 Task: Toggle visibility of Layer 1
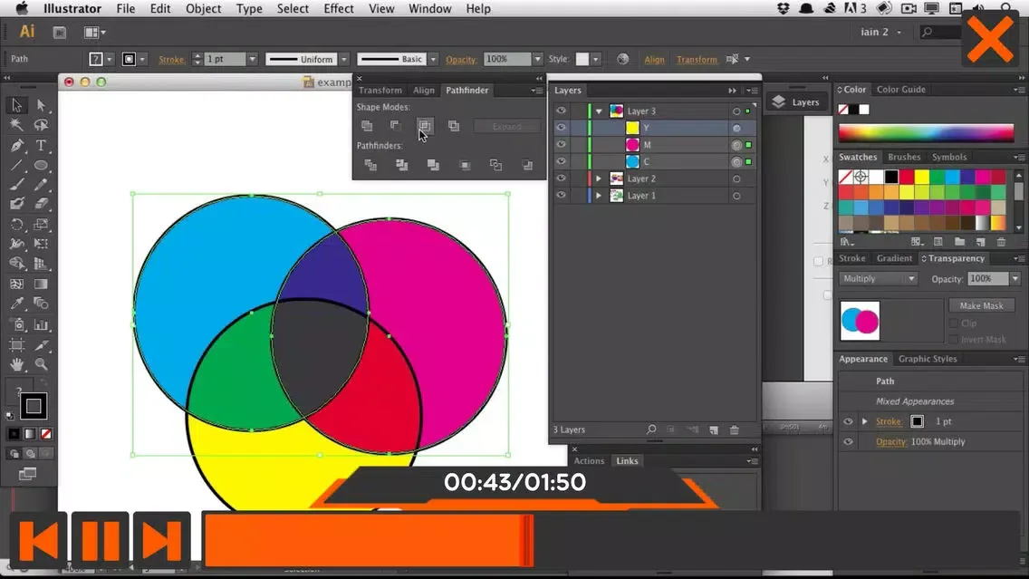tap(561, 196)
